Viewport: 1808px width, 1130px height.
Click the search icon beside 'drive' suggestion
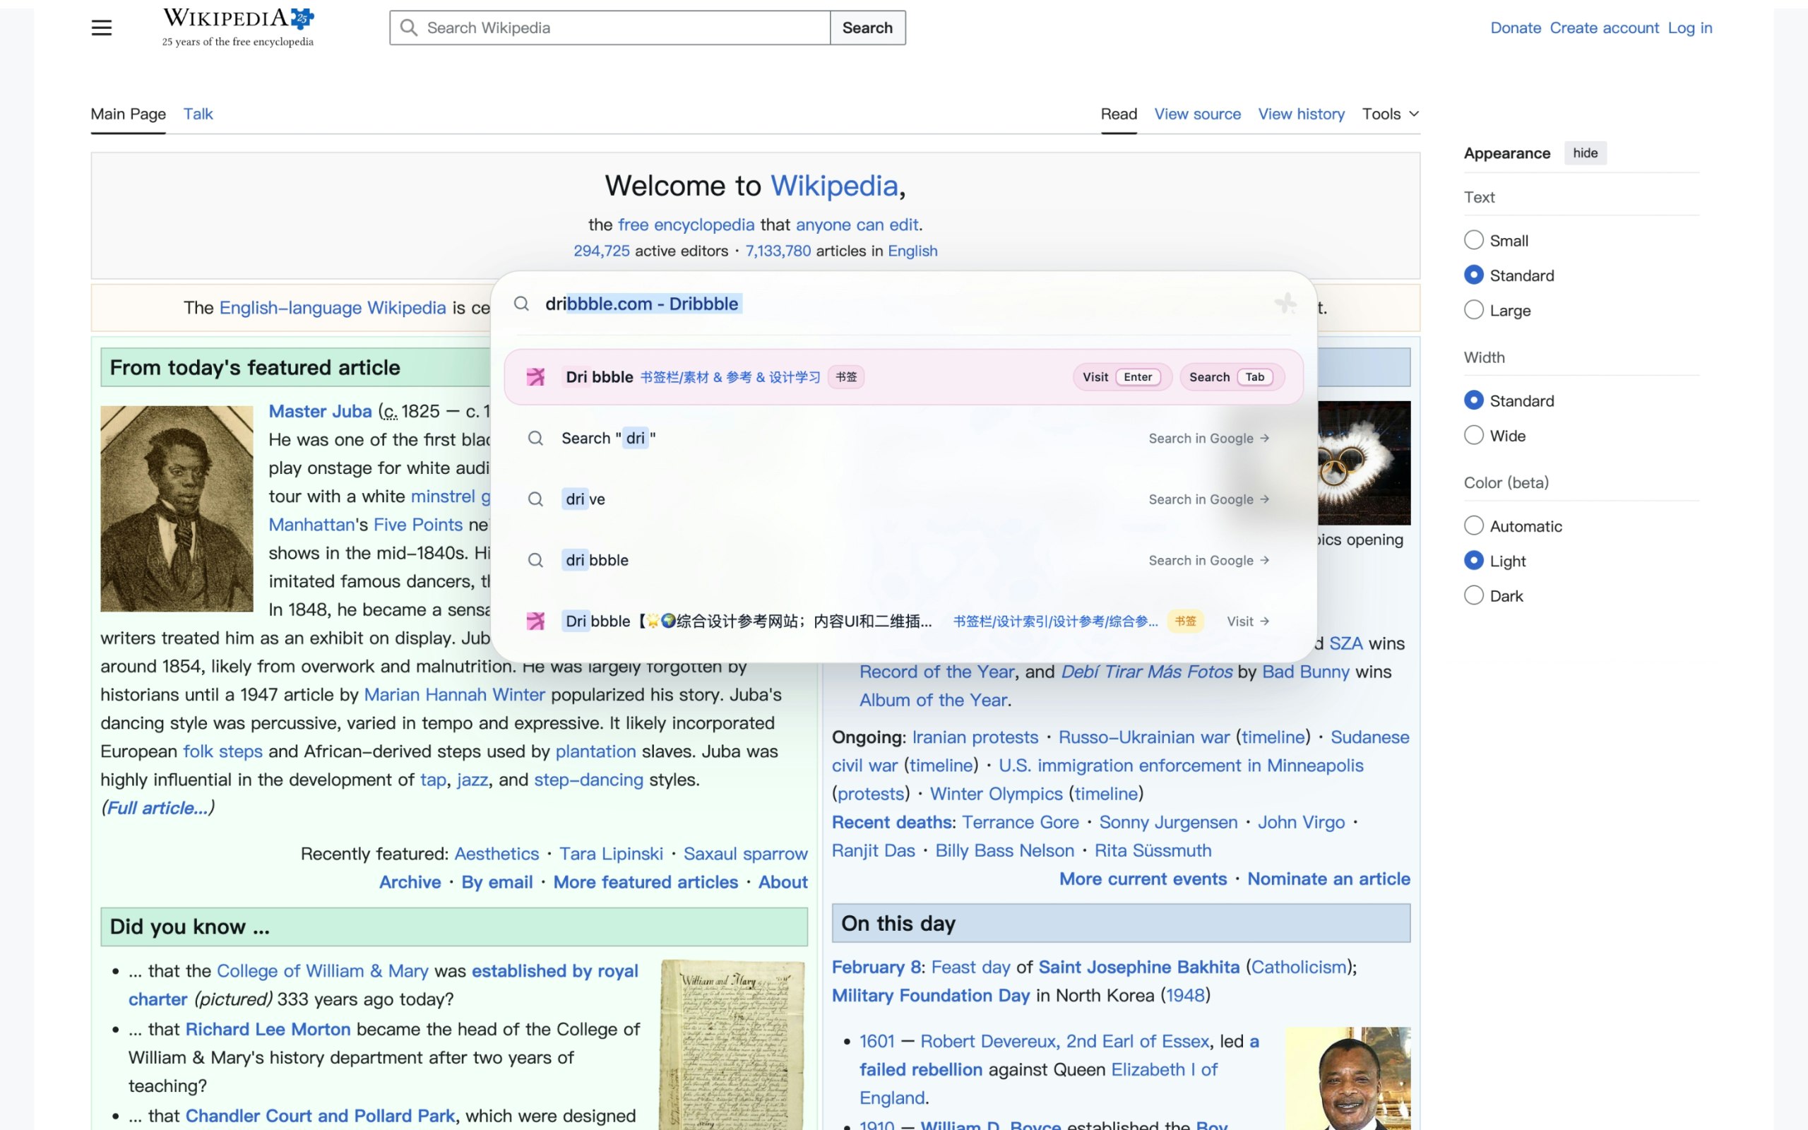pyautogui.click(x=535, y=499)
